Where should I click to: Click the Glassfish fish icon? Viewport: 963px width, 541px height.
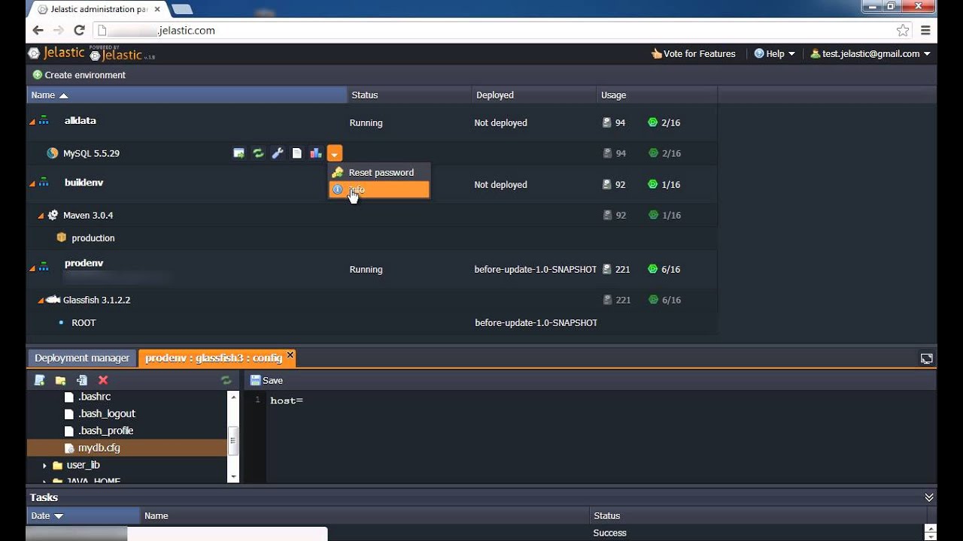[x=53, y=300]
